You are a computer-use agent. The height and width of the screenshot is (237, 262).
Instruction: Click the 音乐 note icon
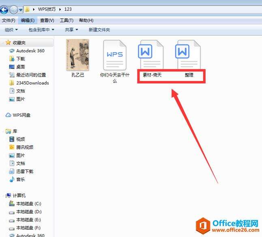click(12, 179)
